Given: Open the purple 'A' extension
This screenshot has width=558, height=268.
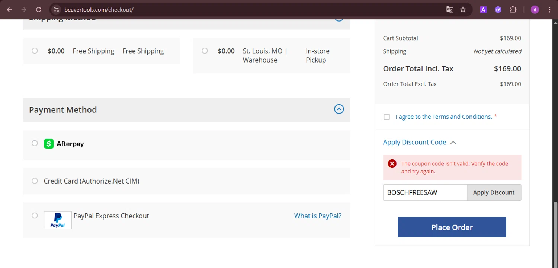Looking at the screenshot, I should click(x=483, y=10).
